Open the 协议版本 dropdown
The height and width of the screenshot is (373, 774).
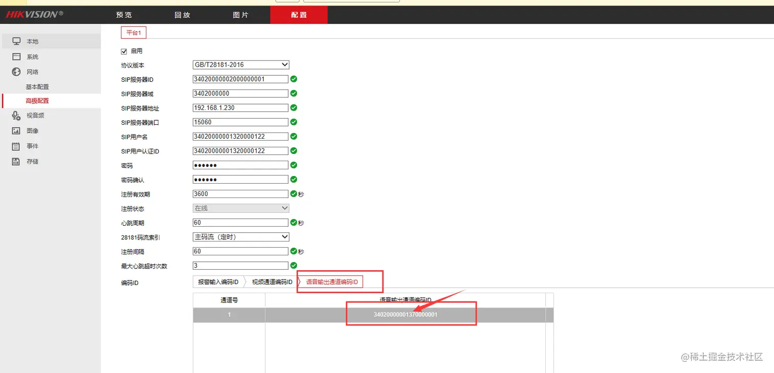coord(241,65)
